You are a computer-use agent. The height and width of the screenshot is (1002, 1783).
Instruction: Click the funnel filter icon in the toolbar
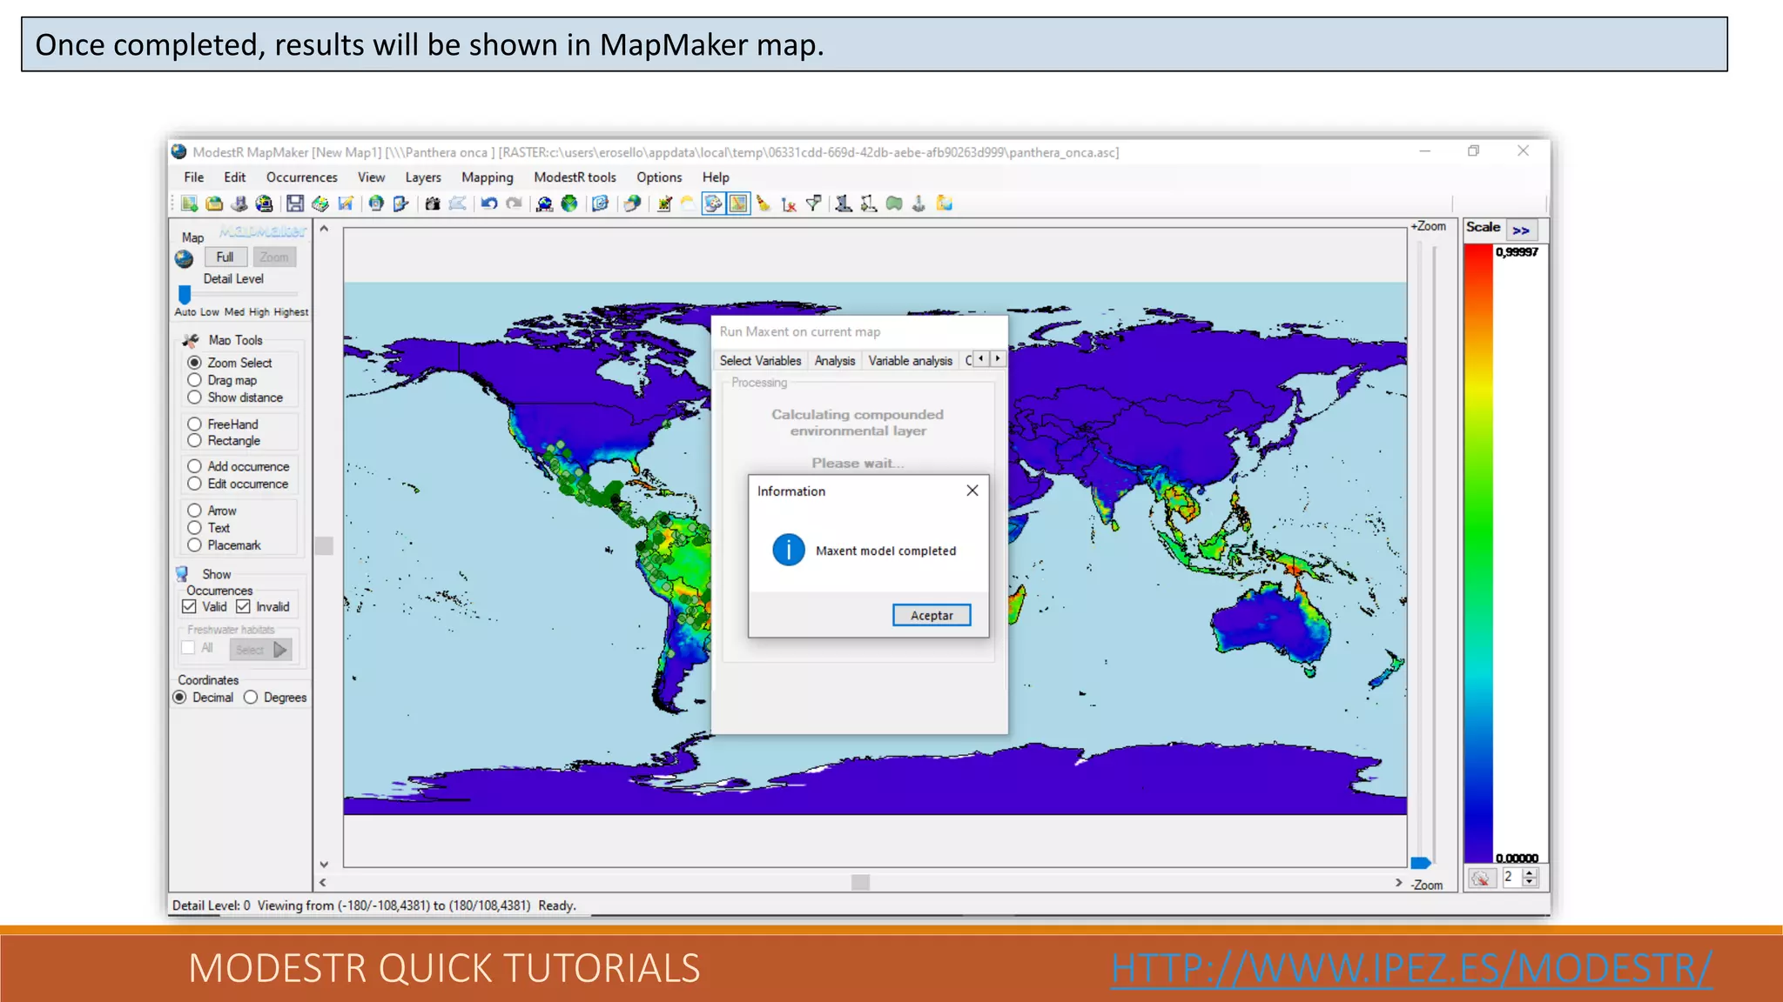coord(814,204)
